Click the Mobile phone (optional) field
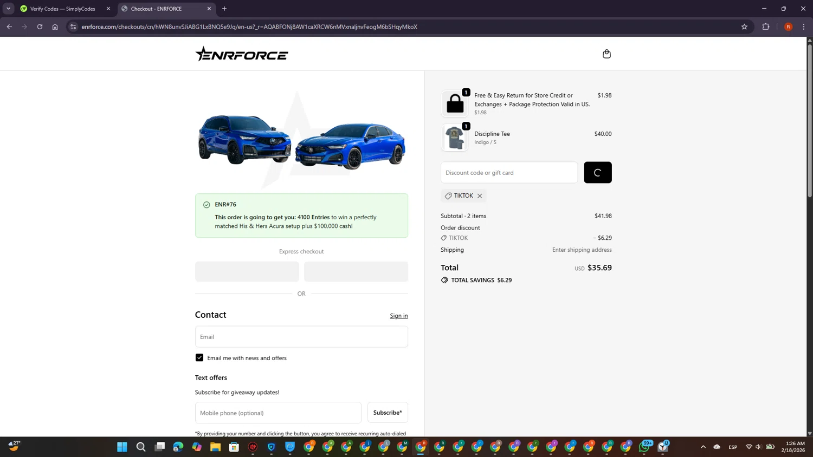The height and width of the screenshot is (457, 813). pyautogui.click(x=278, y=413)
